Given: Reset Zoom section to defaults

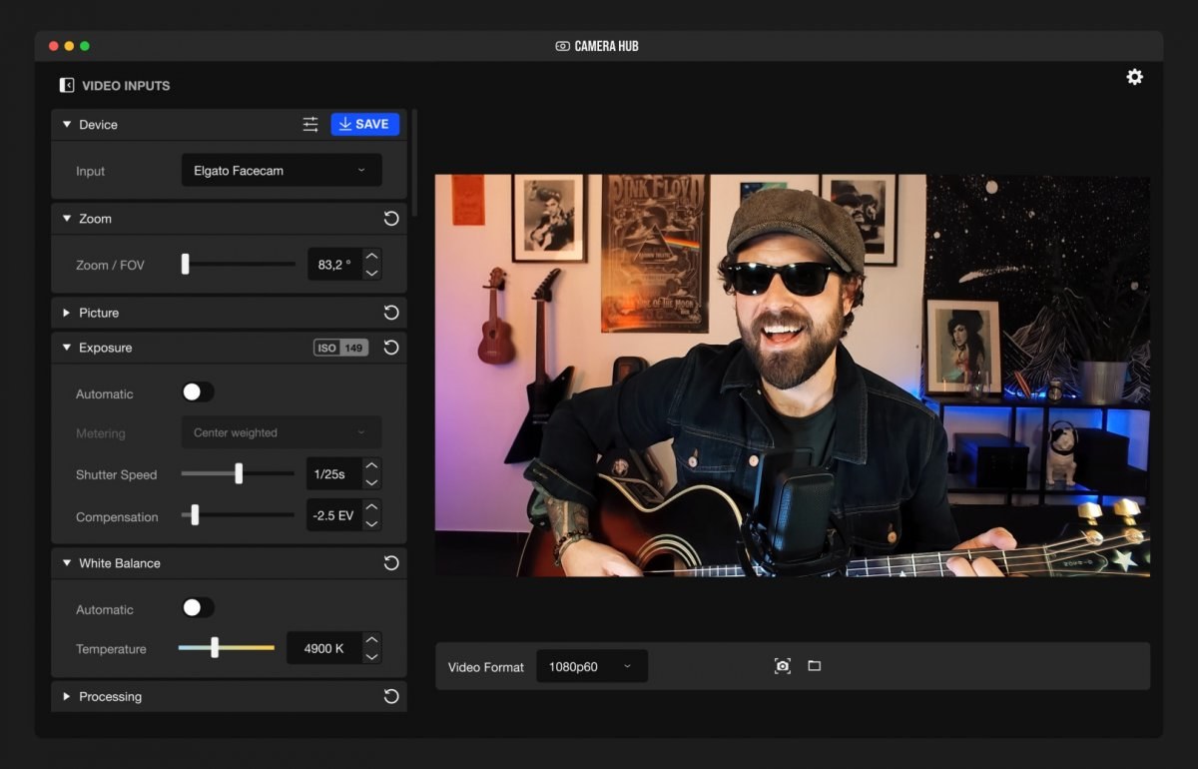Looking at the screenshot, I should click(x=391, y=219).
